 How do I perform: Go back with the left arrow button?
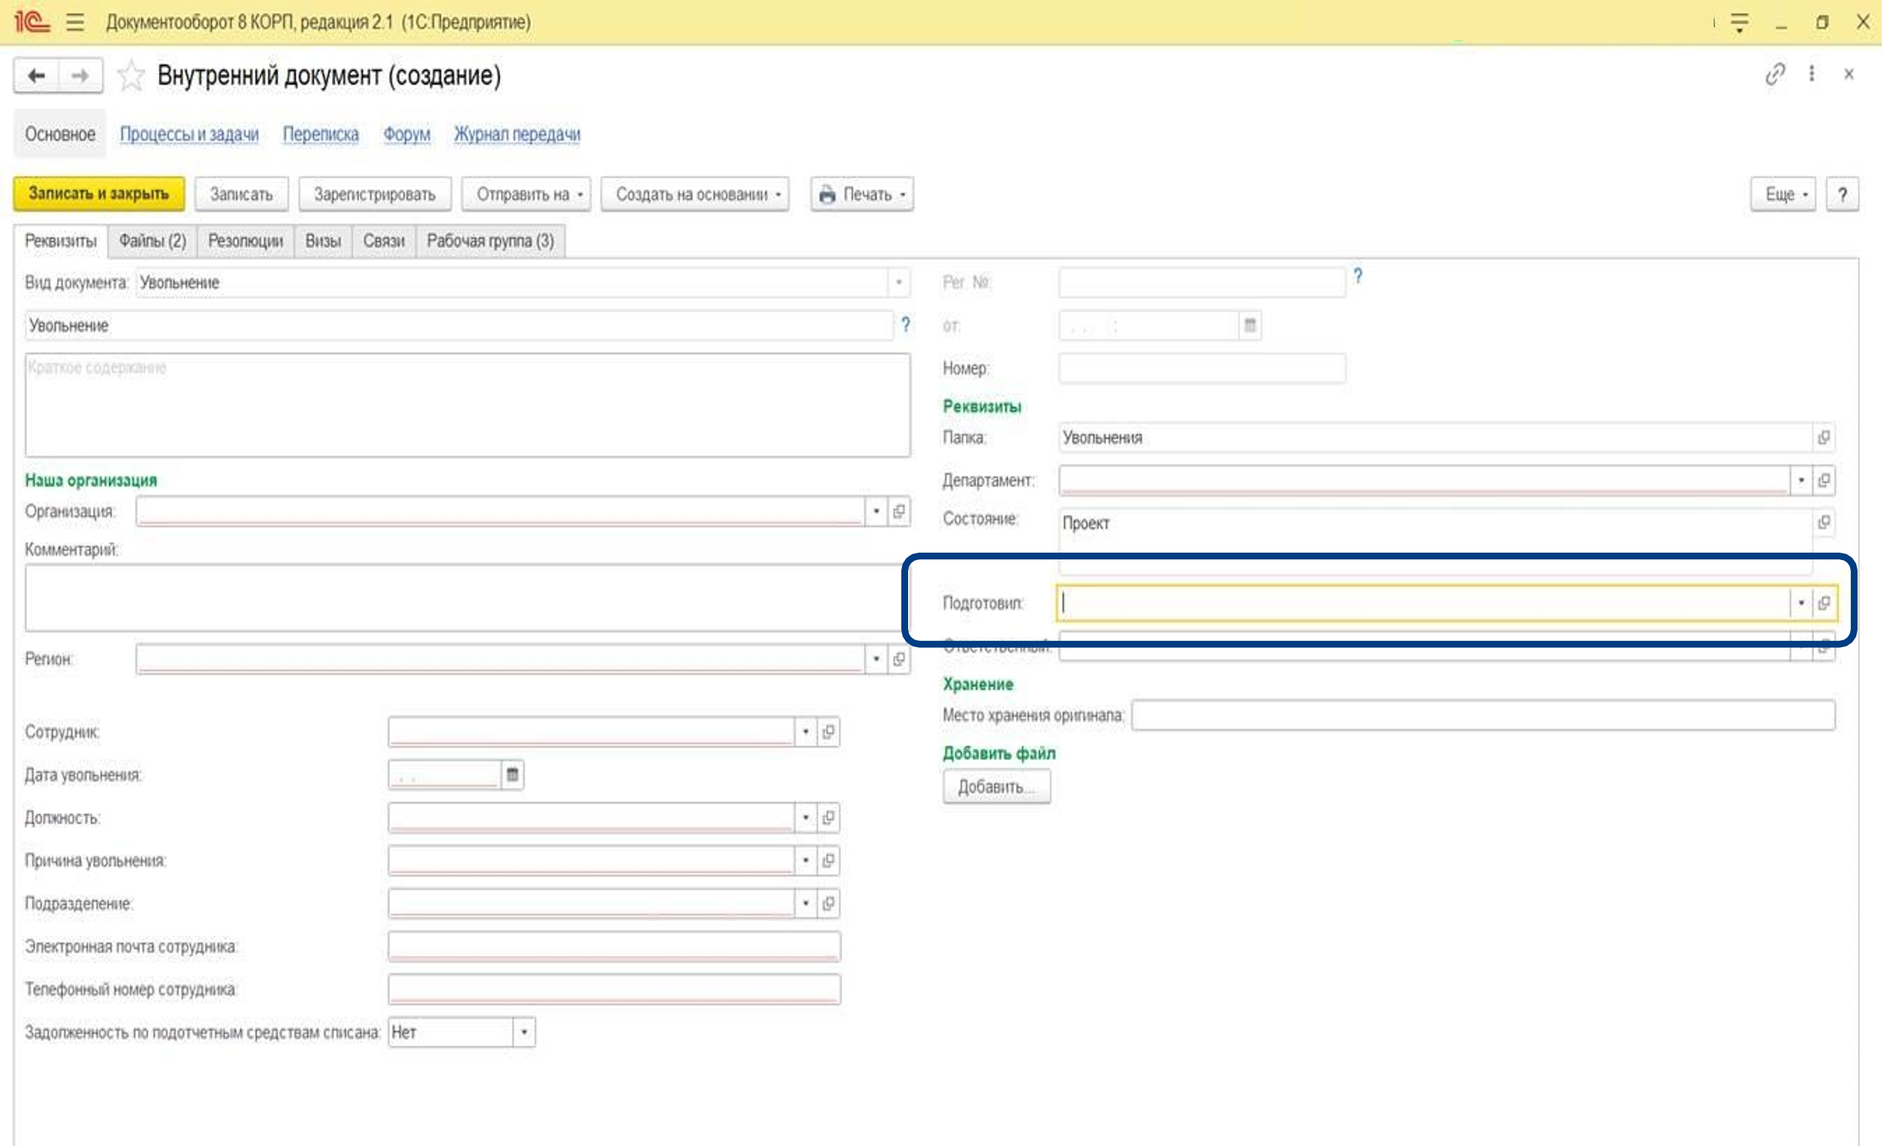(36, 75)
